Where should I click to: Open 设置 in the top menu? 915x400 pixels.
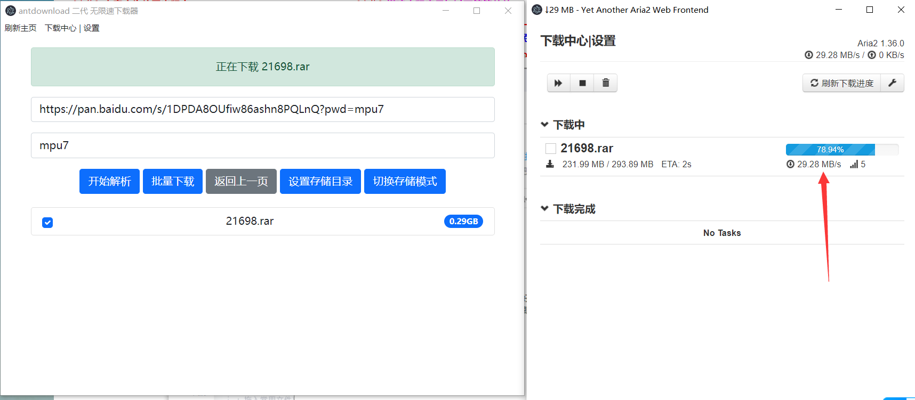pyautogui.click(x=91, y=28)
